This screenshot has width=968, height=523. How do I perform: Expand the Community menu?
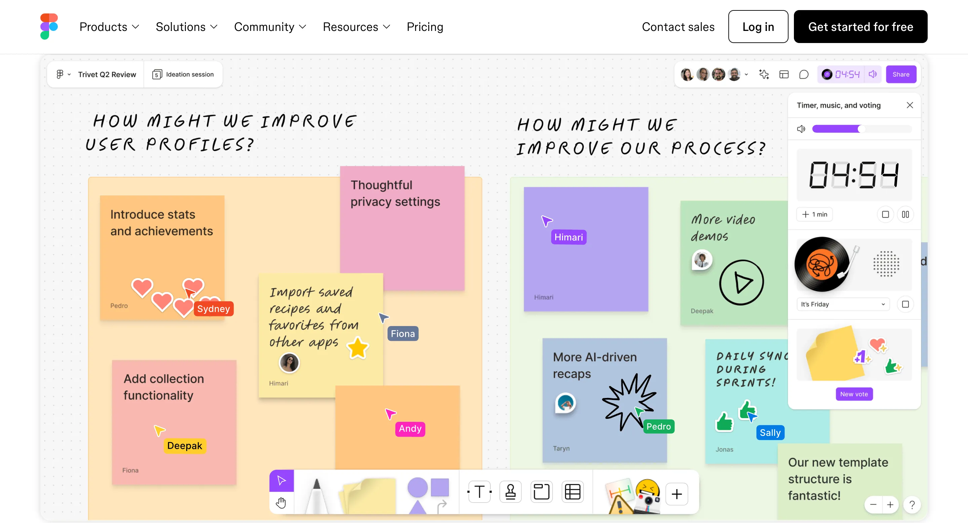coord(270,27)
